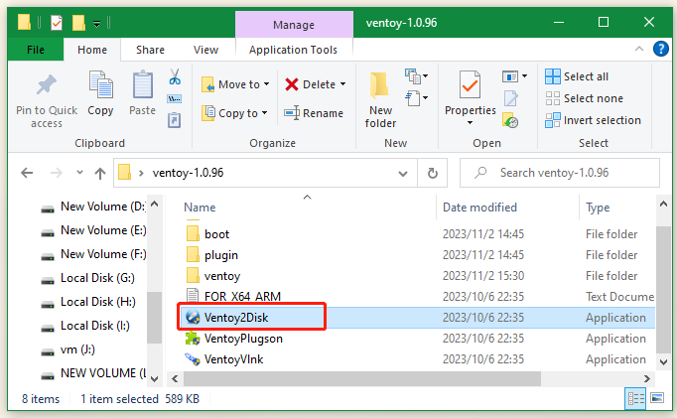Click Select none button
The width and height of the screenshot is (677, 418).
[584, 98]
